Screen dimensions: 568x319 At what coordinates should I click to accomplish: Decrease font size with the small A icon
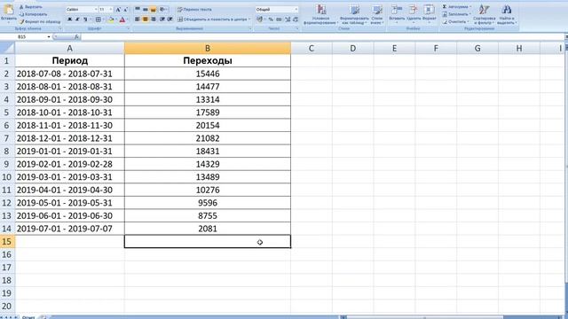click(x=125, y=10)
